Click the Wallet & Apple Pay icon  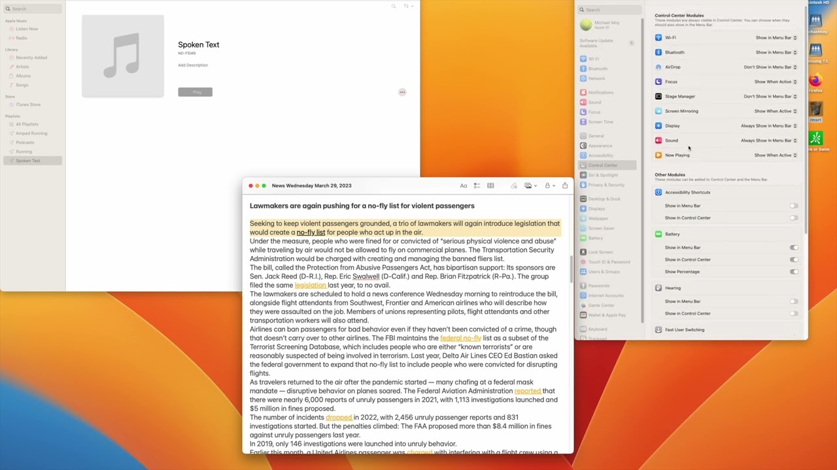coord(583,315)
